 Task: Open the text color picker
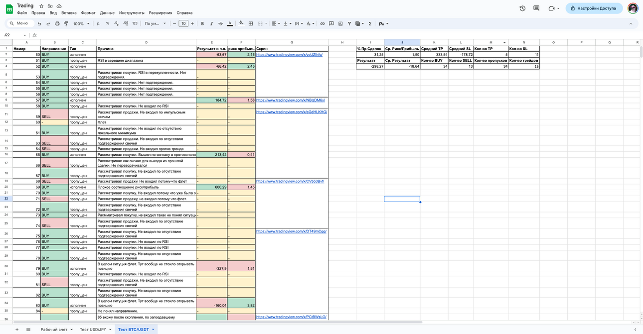[x=230, y=23]
